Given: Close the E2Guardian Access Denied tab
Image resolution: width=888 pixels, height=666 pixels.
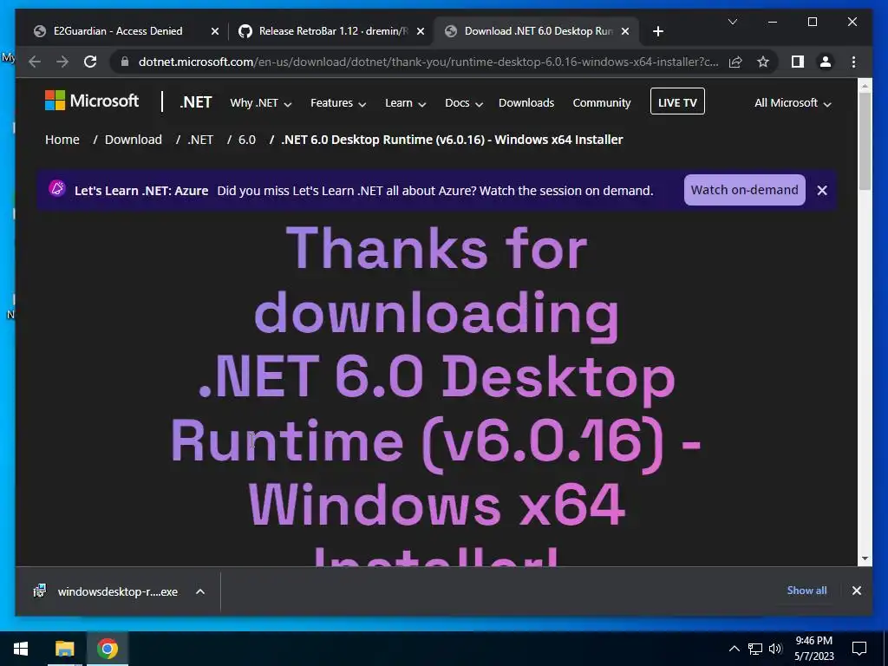Looking at the screenshot, I should 215,31.
